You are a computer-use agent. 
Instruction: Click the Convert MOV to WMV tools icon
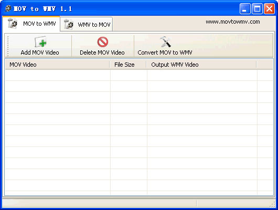coord(165,42)
